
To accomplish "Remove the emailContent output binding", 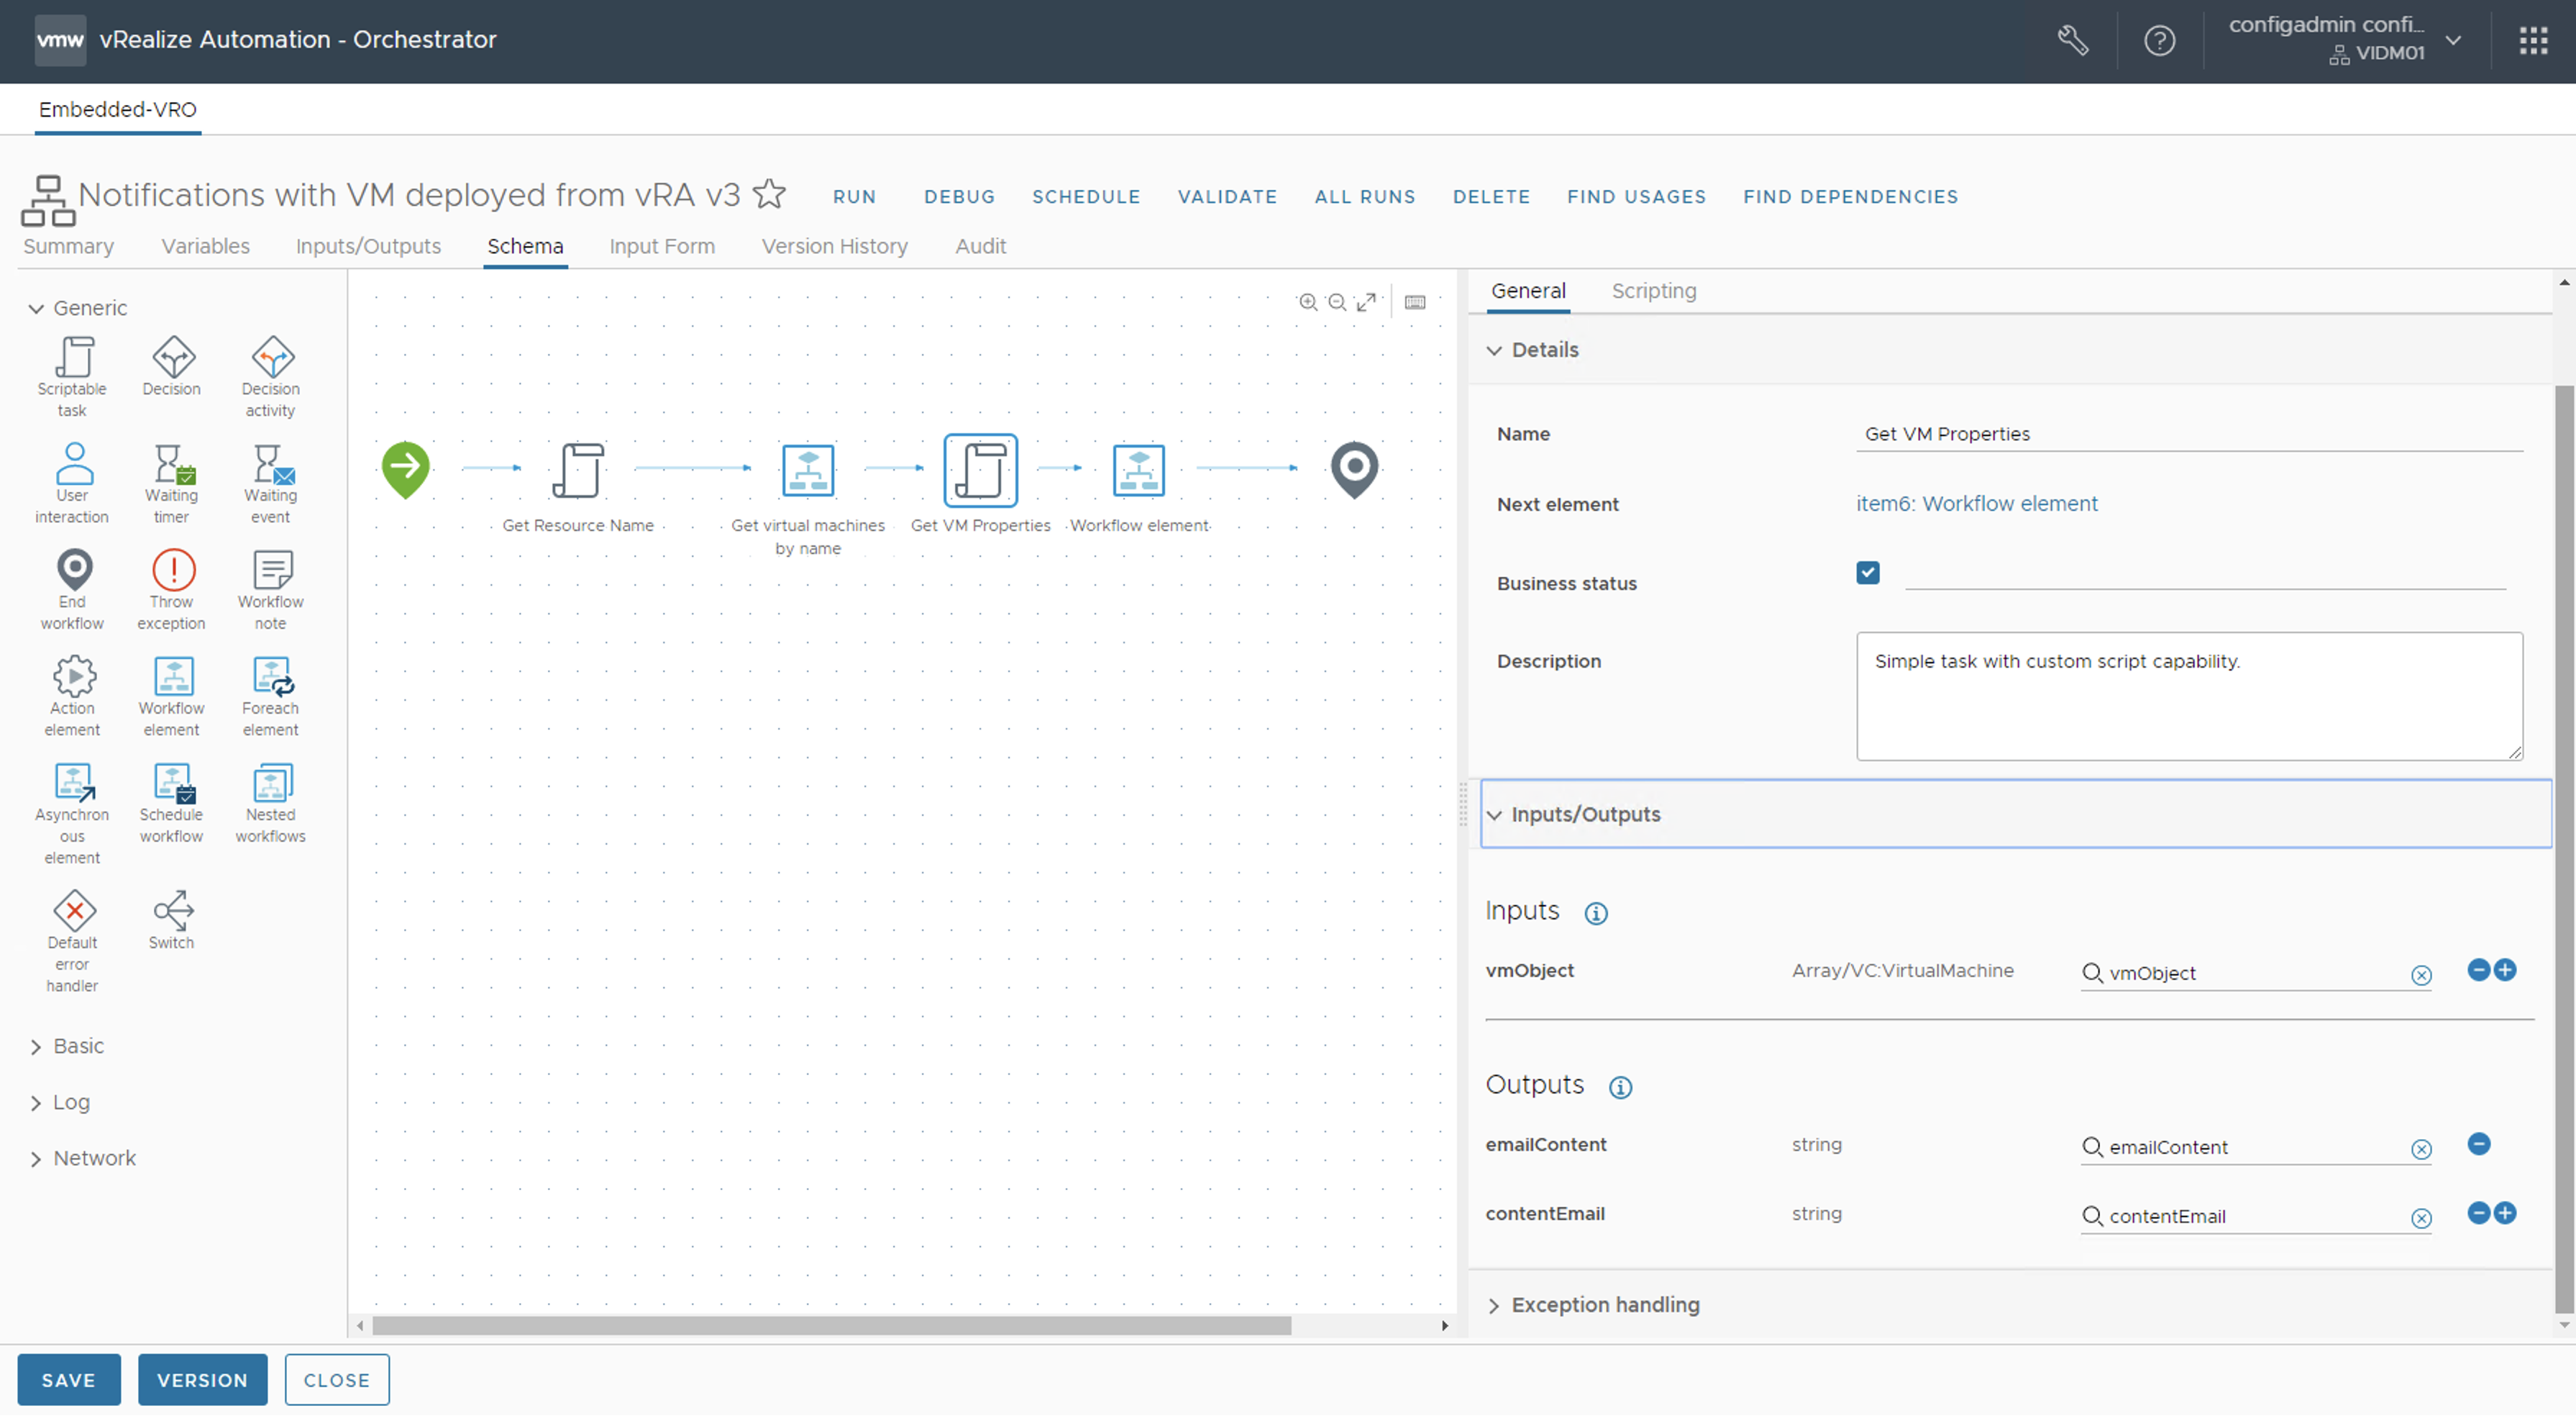I will [2478, 1144].
